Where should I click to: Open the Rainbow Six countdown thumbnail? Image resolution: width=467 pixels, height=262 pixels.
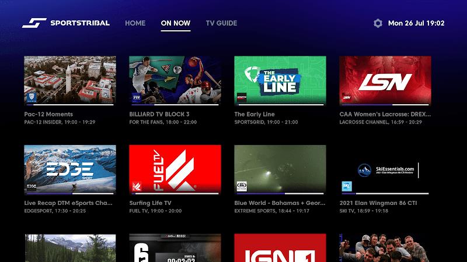click(x=175, y=248)
